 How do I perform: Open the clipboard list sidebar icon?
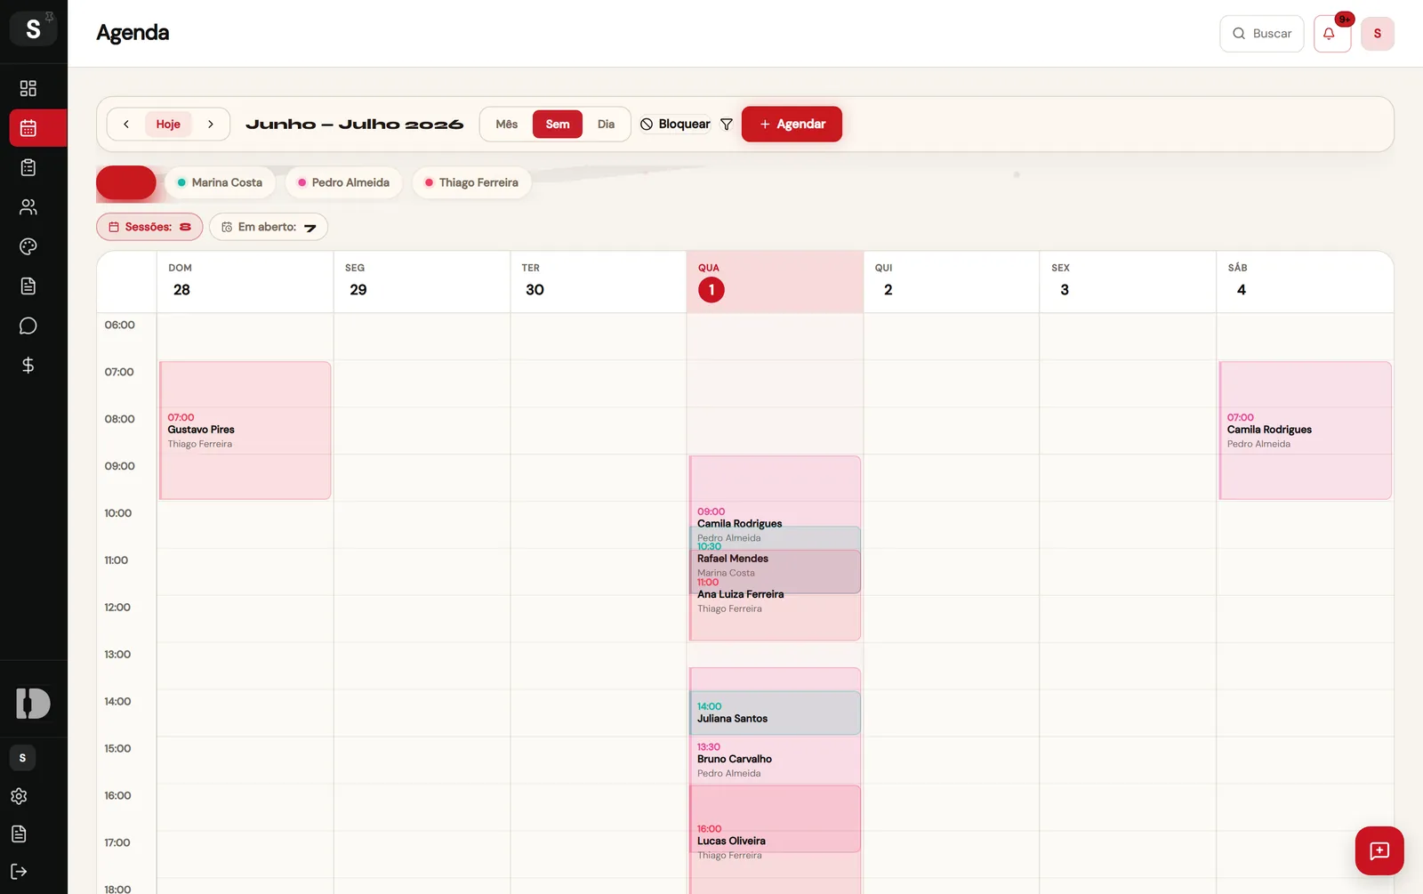28,167
